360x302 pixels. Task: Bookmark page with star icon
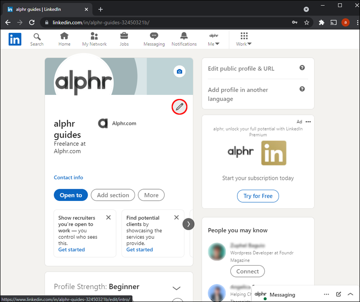click(x=306, y=22)
